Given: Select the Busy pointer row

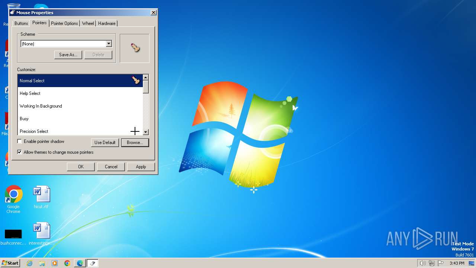Looking at the screenshot, I should coord(80,119).
